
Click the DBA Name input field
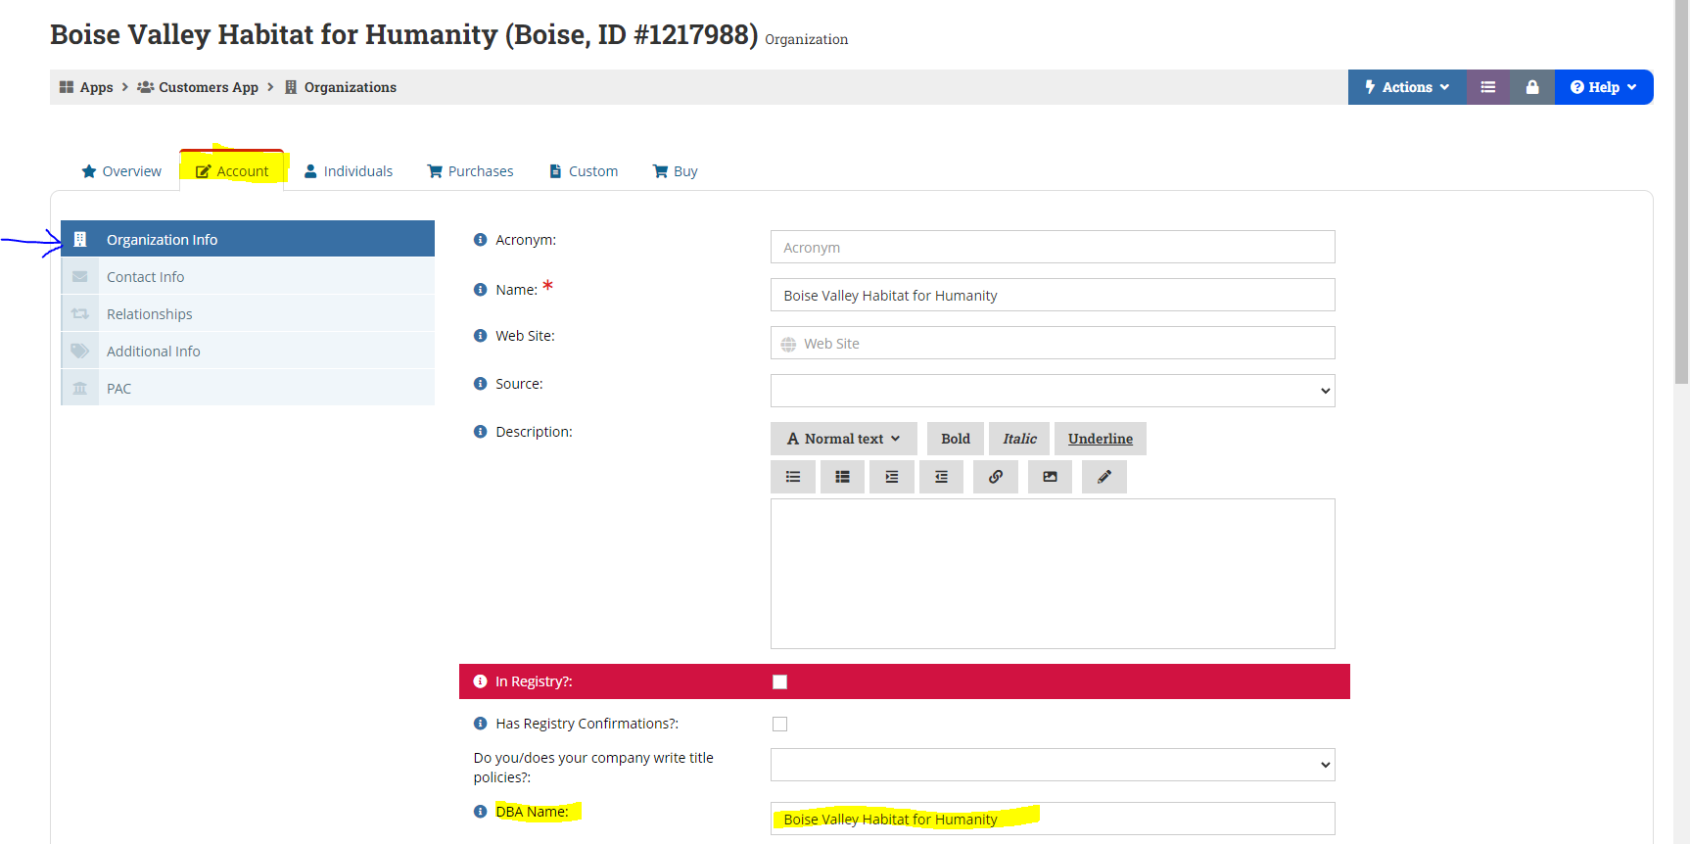click(x=1053, y=819)
